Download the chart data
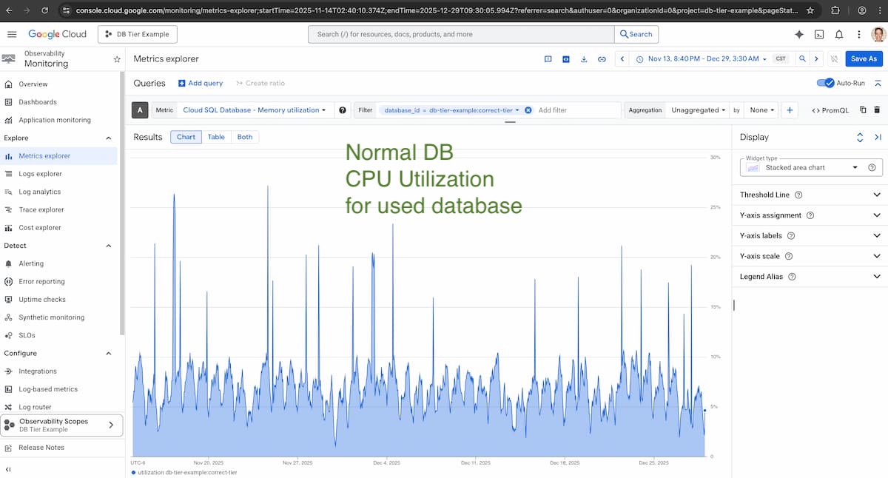This screenshot has height=478, width=888. (x=584, y=59)
